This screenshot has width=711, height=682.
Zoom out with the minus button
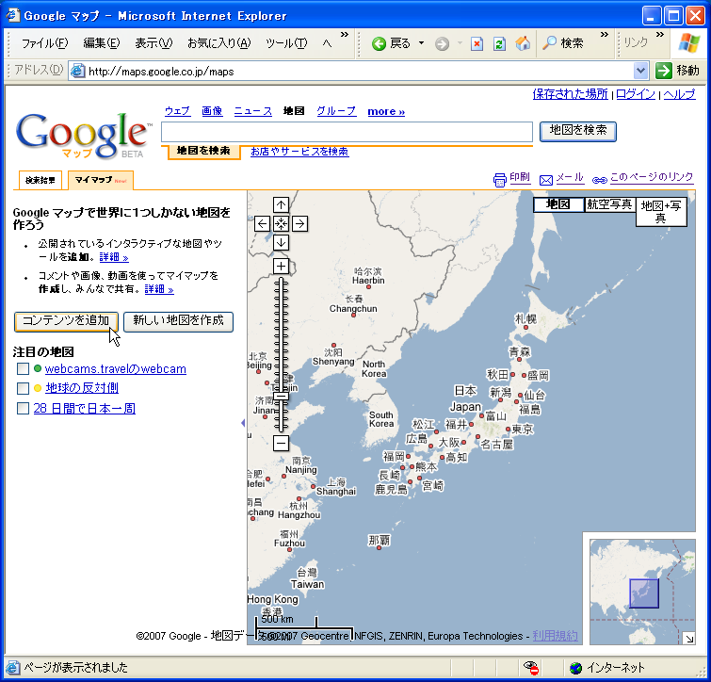[281, 443]
